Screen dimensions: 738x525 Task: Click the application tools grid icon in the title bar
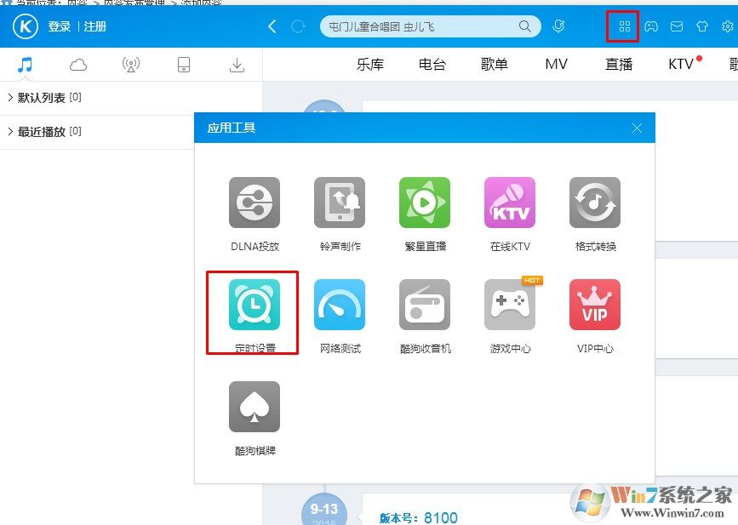pyautogui.click(x=624, y=26)
